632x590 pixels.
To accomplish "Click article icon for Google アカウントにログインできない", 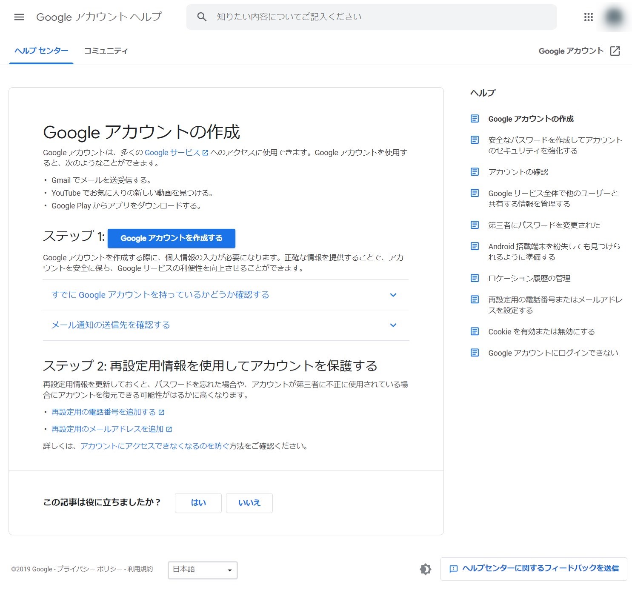I will pyautogui.click(x=475, y=353).
